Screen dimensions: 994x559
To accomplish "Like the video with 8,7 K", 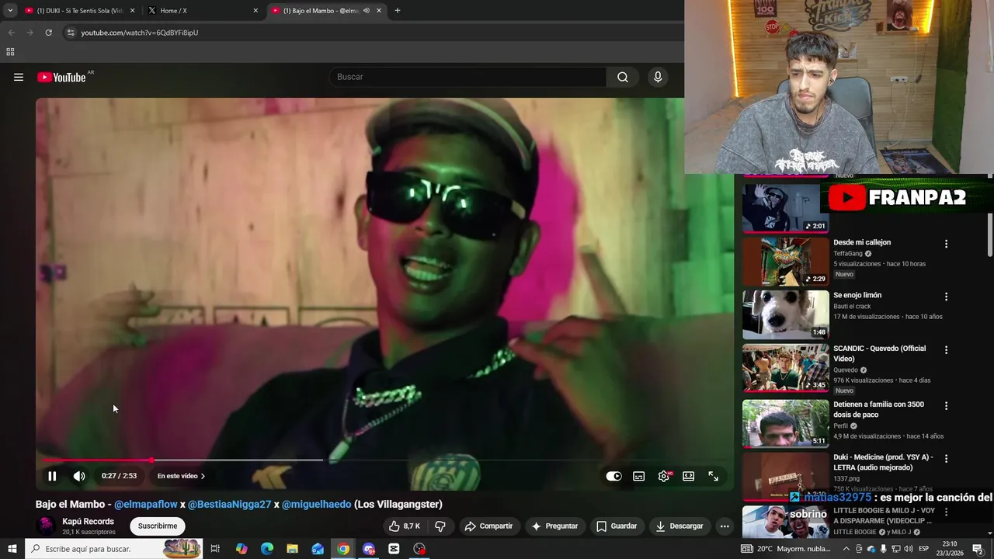I will 404,526.
